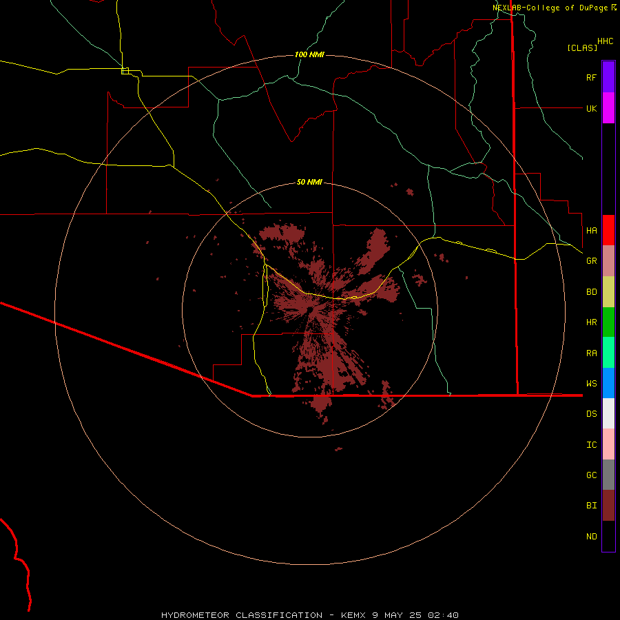Click the HR legend label

[591, 322]
